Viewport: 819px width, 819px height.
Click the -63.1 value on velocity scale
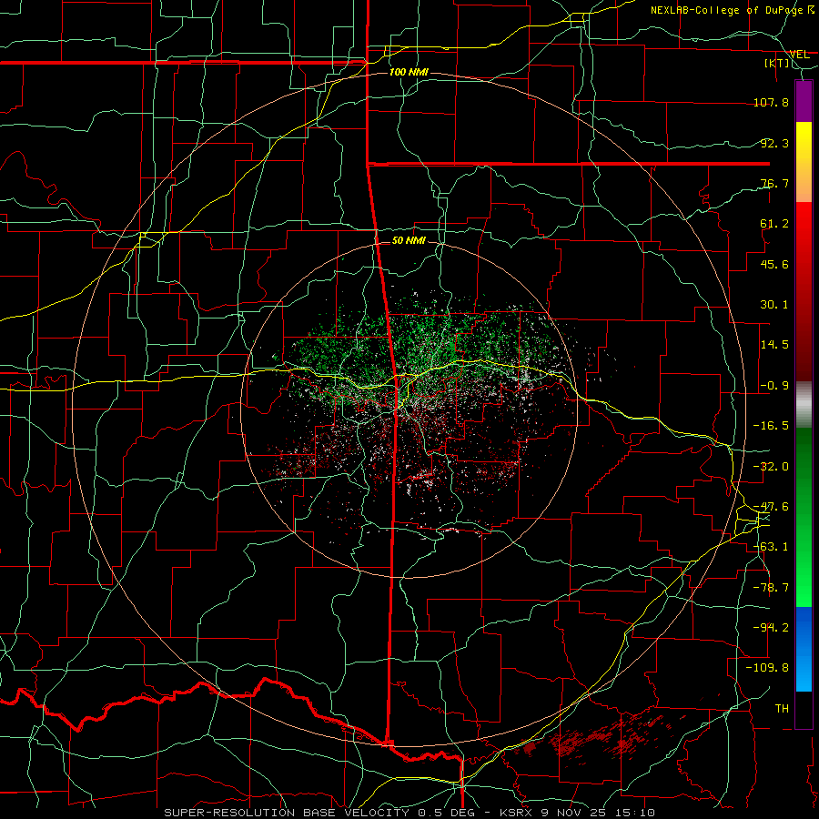click(x=771, y=547)
